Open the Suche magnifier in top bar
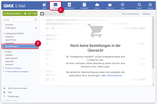Viewport: 157px width, 104px height. tap(139, 6)
